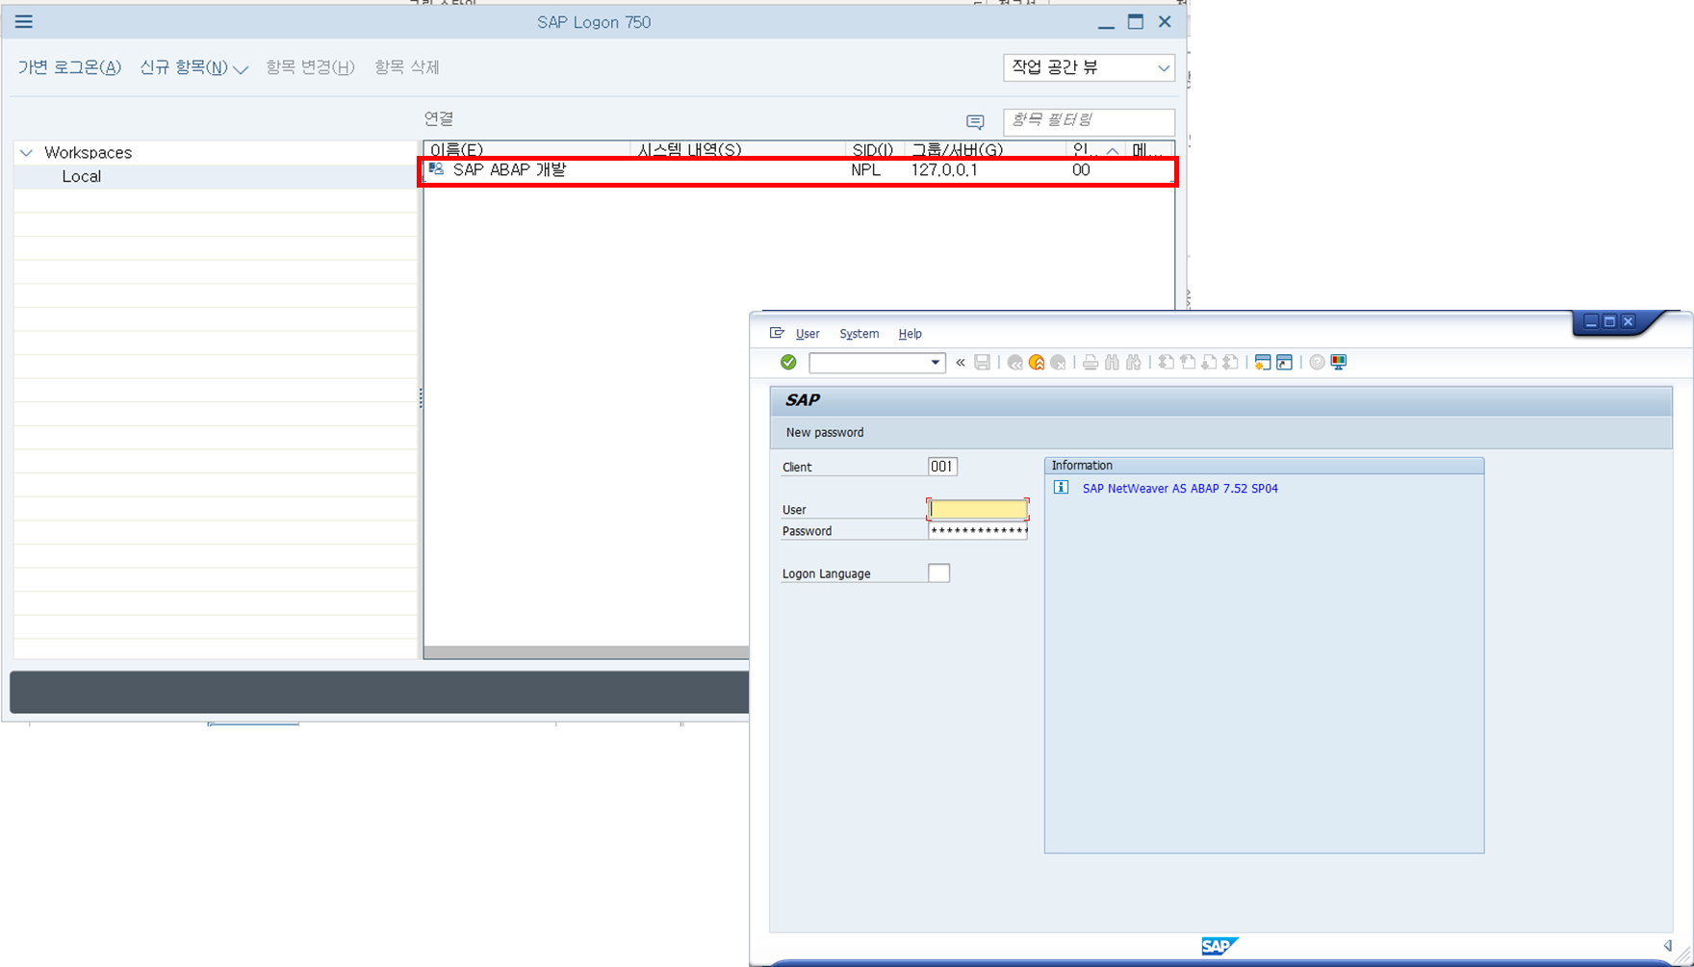Click the Find Next binoculars icon

click(1134, 362)
